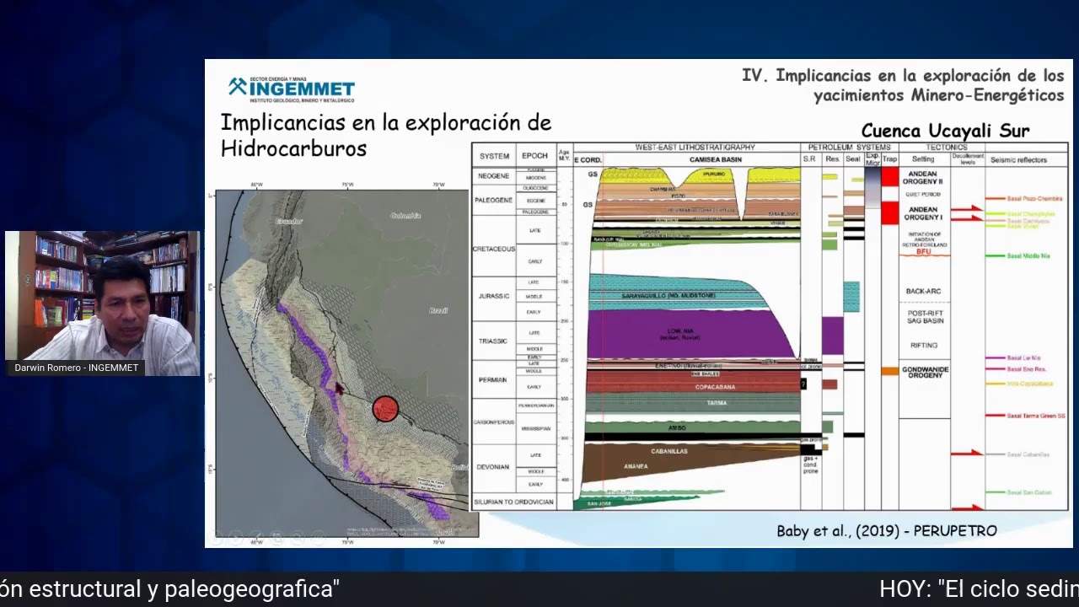Click the slide title 'Implicancias en la exploración de Hidrocarburos'
The height and width of the screenshot is (607, 1079).
tap(385, 135)
